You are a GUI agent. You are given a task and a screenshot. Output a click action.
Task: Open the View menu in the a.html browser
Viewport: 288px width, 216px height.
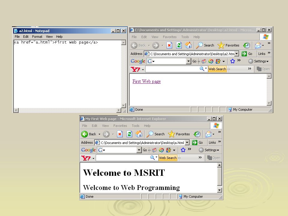105,126
